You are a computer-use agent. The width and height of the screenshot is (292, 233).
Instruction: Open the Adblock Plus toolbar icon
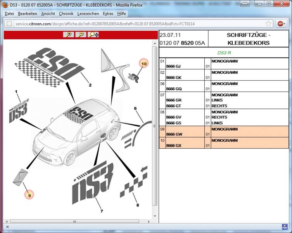(x=281, y=24)
